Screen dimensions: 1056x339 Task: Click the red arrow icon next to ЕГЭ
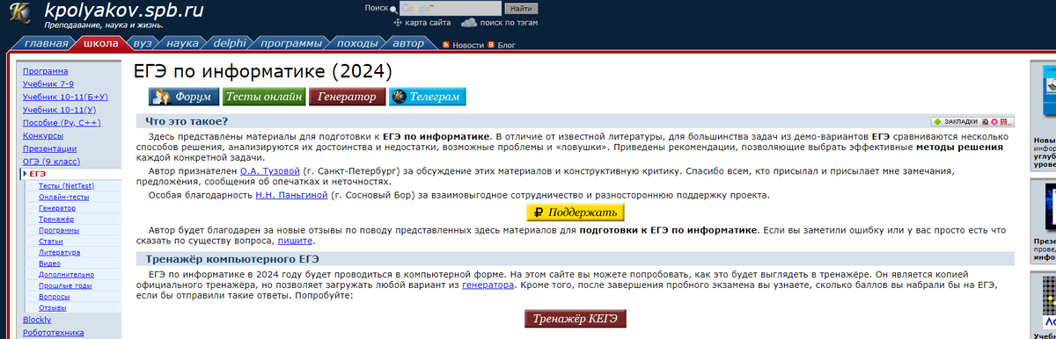point(25,174)
